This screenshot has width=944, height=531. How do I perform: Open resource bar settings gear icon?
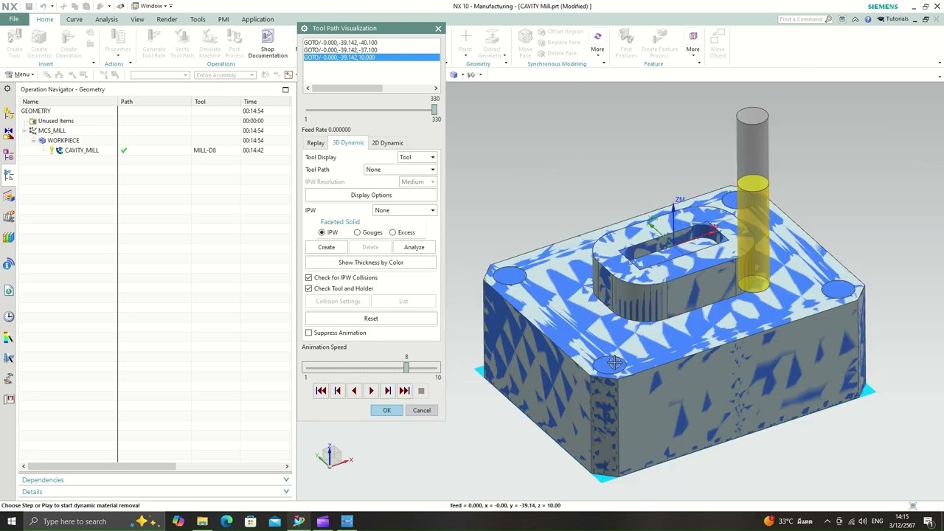point(8,89)
